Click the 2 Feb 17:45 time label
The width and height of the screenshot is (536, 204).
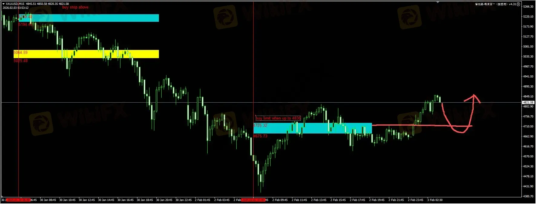click(x=357, y=200)
